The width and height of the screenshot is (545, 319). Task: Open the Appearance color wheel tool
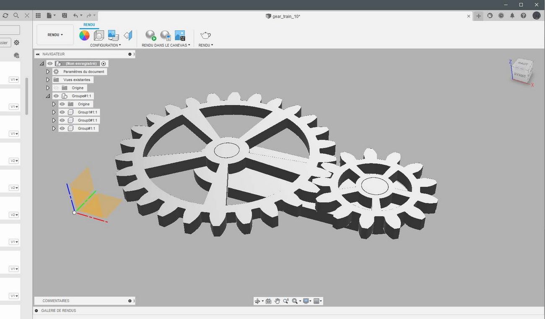[84, 36]
